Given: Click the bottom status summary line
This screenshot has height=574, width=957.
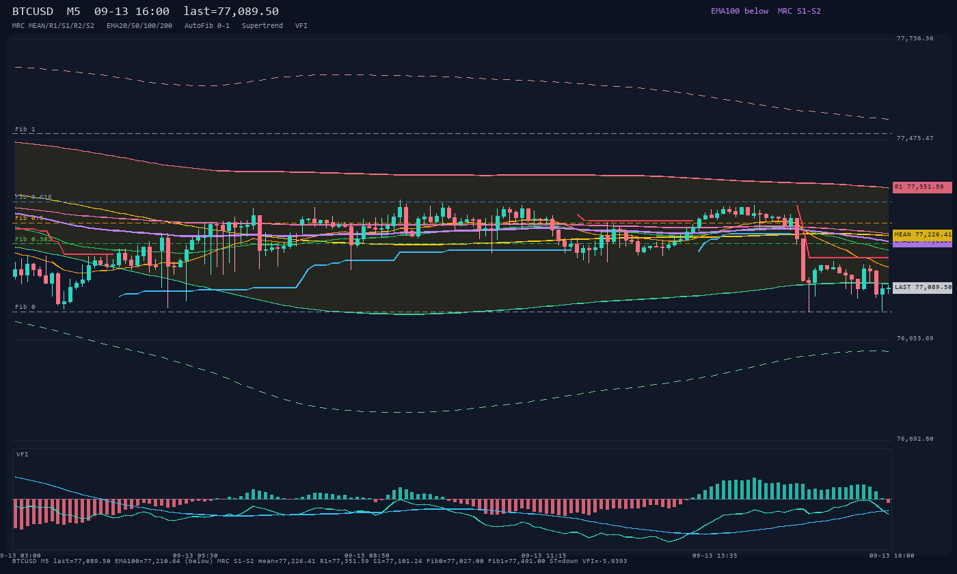Looking at the screenshot, I should point(319,561).
